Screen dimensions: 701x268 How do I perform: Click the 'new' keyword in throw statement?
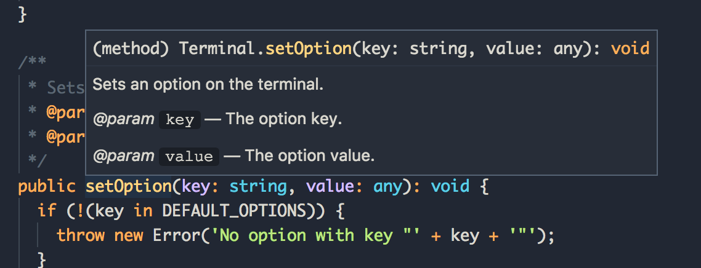coord(128,235)
